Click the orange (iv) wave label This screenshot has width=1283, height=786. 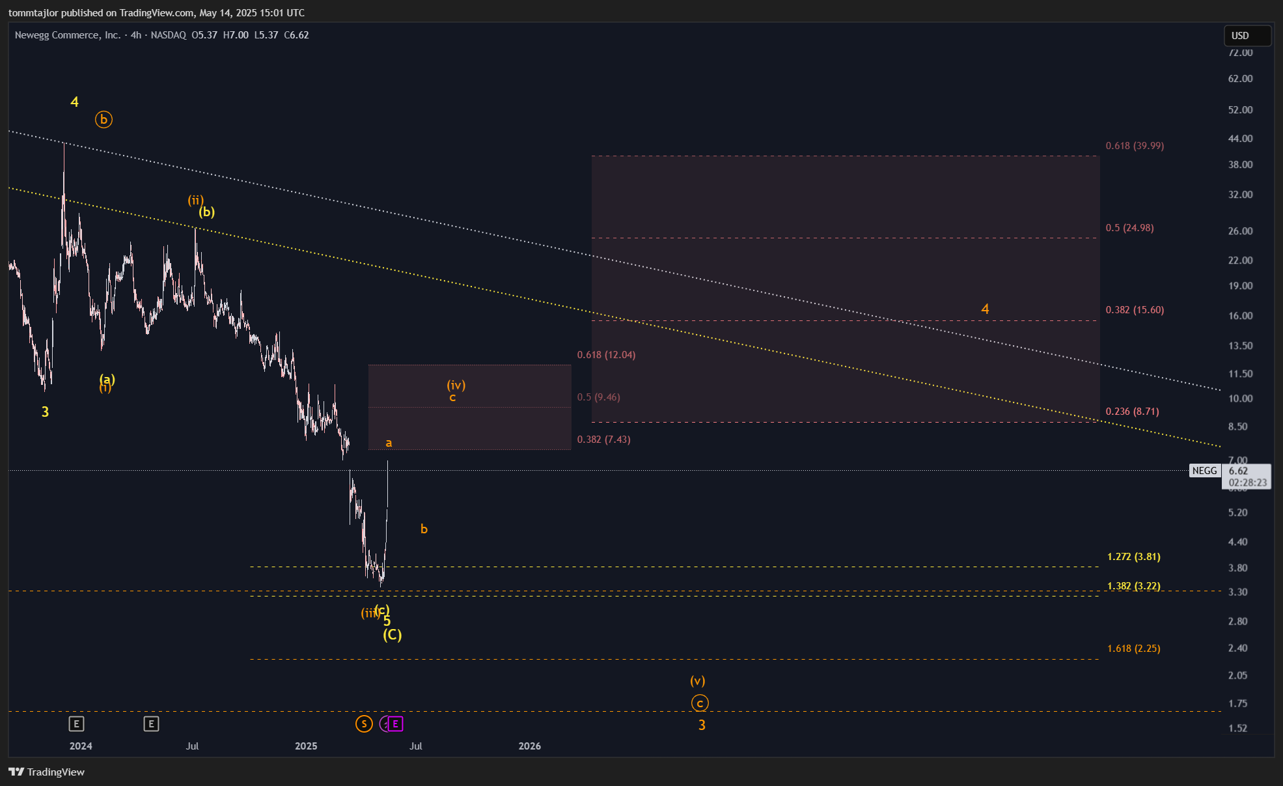[456, 385]
